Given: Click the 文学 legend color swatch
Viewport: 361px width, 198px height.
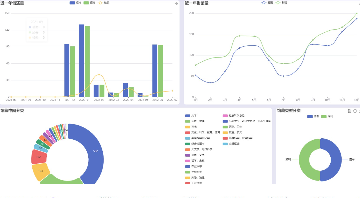Looking at the screenshot, I should coord(188,115).
